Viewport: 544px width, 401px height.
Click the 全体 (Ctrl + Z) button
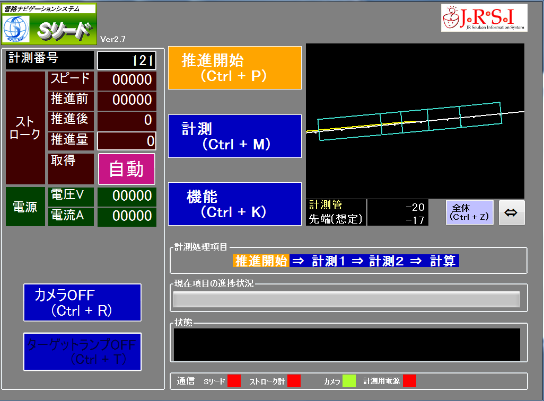pos(469,212)
